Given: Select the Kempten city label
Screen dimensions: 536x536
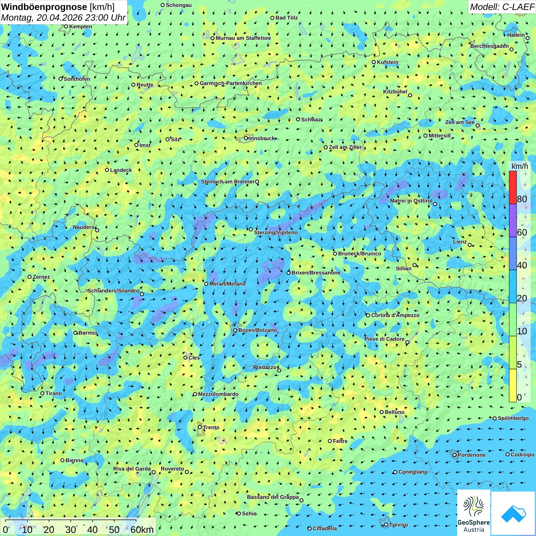Looking at the screenshot, I should [x=81, y=26].
